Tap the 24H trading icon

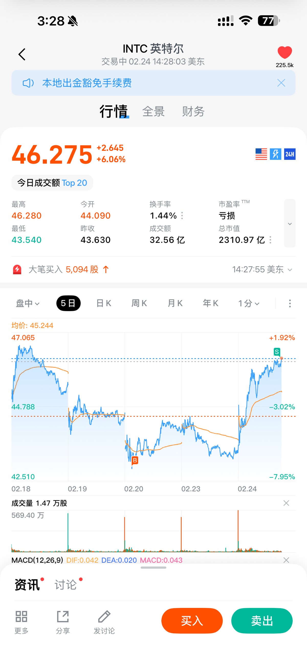[x=290, y=154]
